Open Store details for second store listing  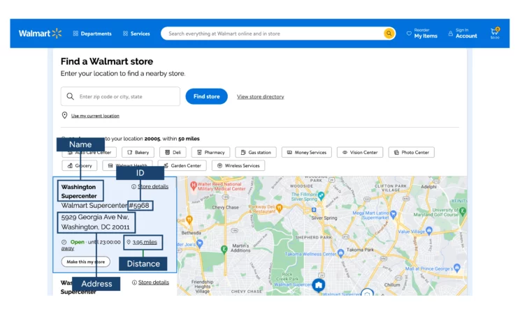click(x=154, y=282)
